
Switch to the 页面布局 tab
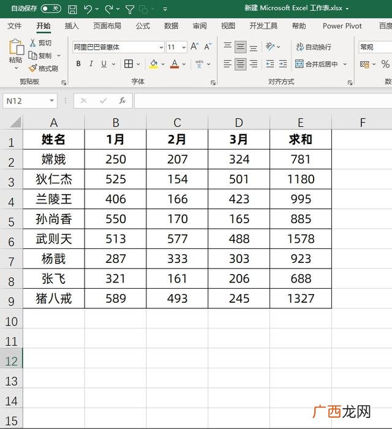coord(107,26)
